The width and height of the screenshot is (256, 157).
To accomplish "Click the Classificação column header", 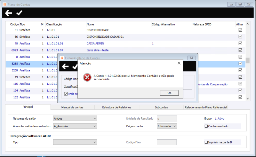I will coord(54,24).
